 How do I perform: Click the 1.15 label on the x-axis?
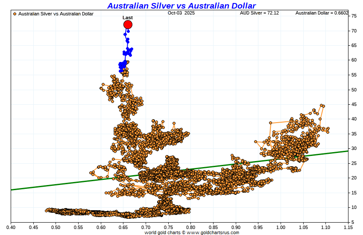click(x=348, y=227)
